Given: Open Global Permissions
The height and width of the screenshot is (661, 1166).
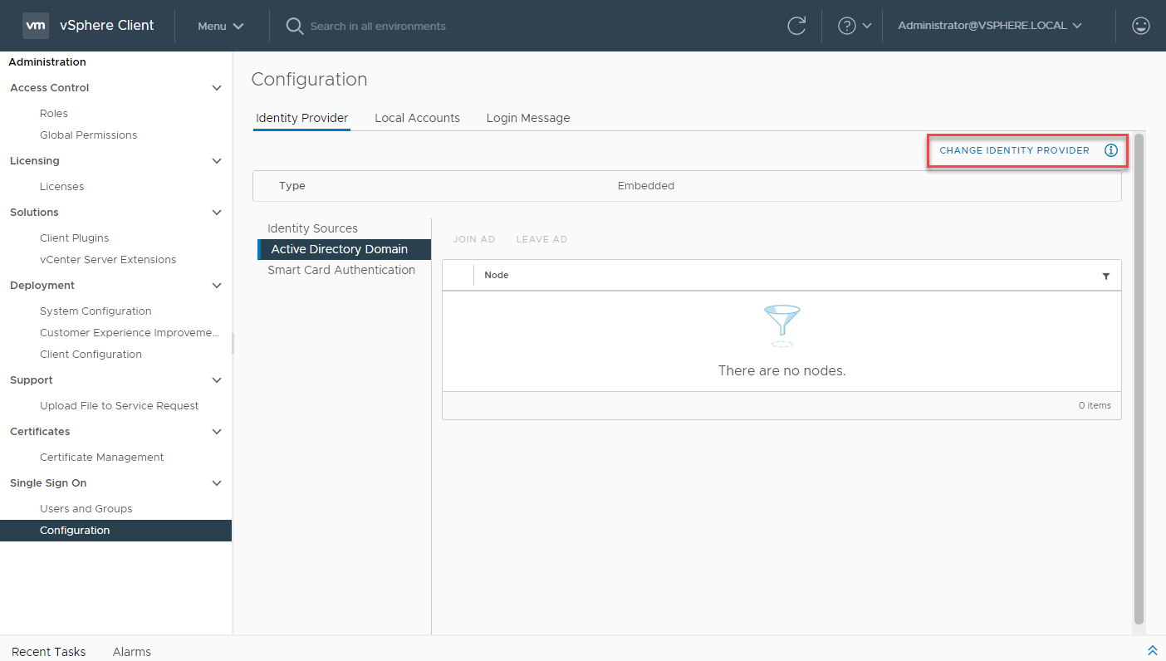Looking at the screenshot, I should 88,135.
